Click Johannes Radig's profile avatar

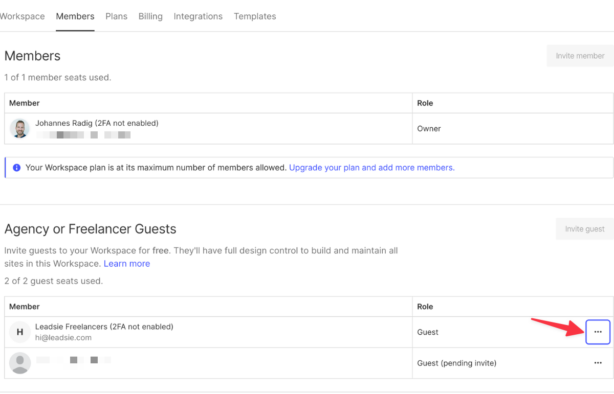tap(19, 128)
